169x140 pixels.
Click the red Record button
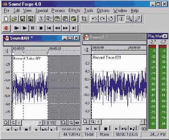pos(6,28)
